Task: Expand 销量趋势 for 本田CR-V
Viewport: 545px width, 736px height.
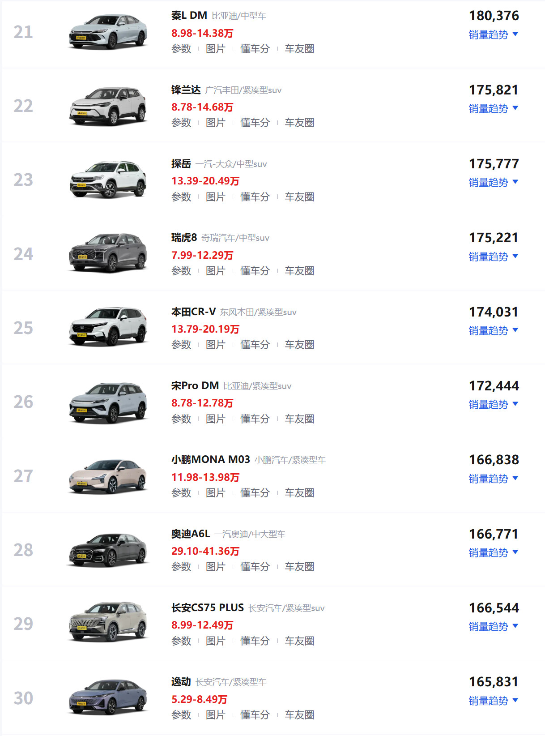Action: click(493, 330)
